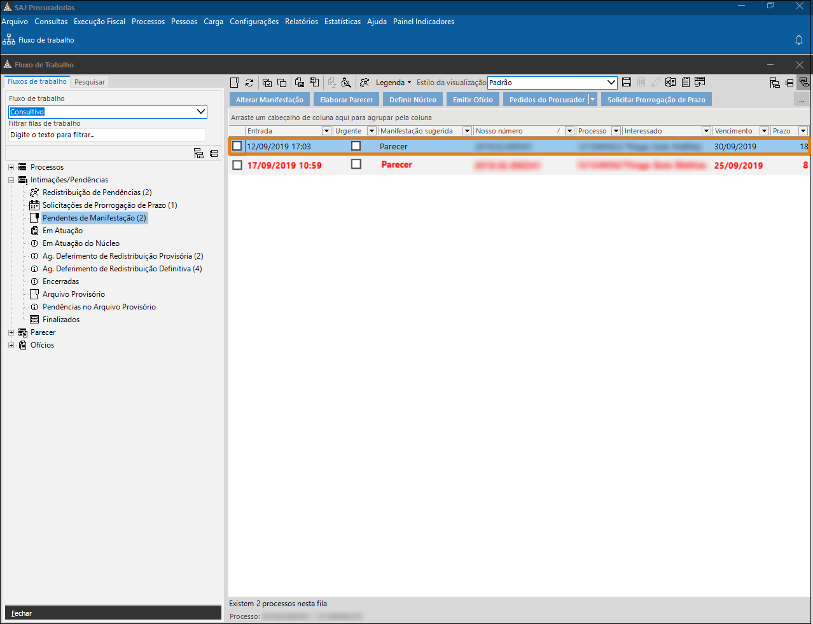Image resolution: width=813 pixels, height=624 pixels.
Task: Tick the Urgente checkbox in the red row
Action: click(x=356, y=165)
